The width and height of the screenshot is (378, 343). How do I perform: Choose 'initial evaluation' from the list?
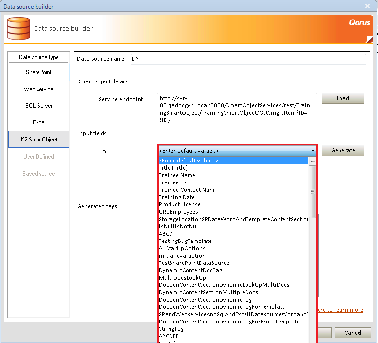[233, 256]
